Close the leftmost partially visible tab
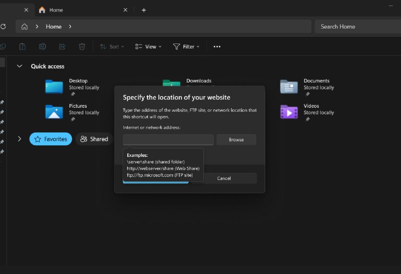Viewport: 401px width, 274px height. coord(26,10)
